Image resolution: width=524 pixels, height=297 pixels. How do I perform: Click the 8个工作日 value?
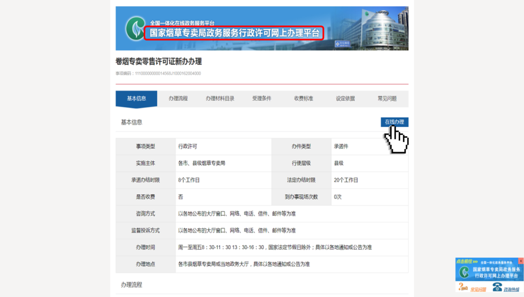[189, 180]
